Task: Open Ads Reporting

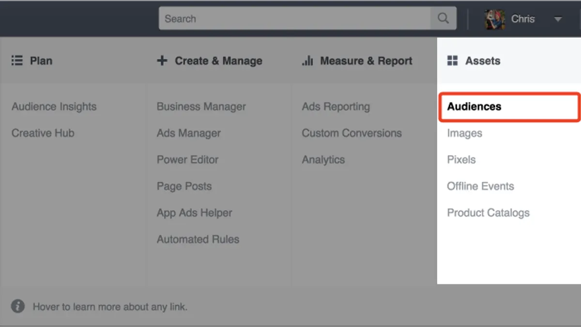Action: pyautogui.click(x=336, y=107)
